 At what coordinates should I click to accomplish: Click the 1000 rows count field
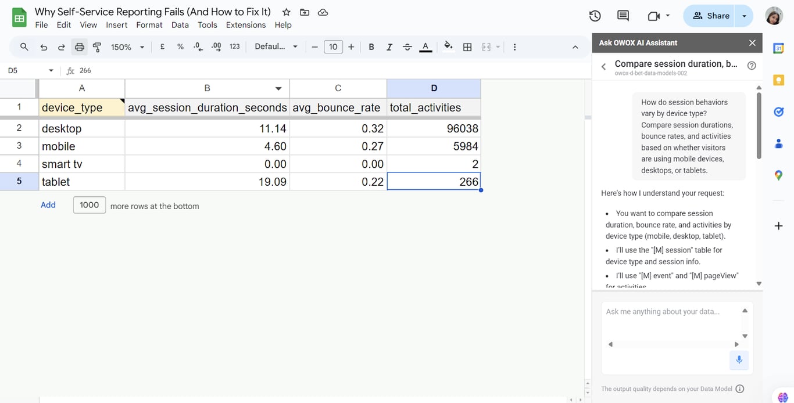tap(90, 205)
